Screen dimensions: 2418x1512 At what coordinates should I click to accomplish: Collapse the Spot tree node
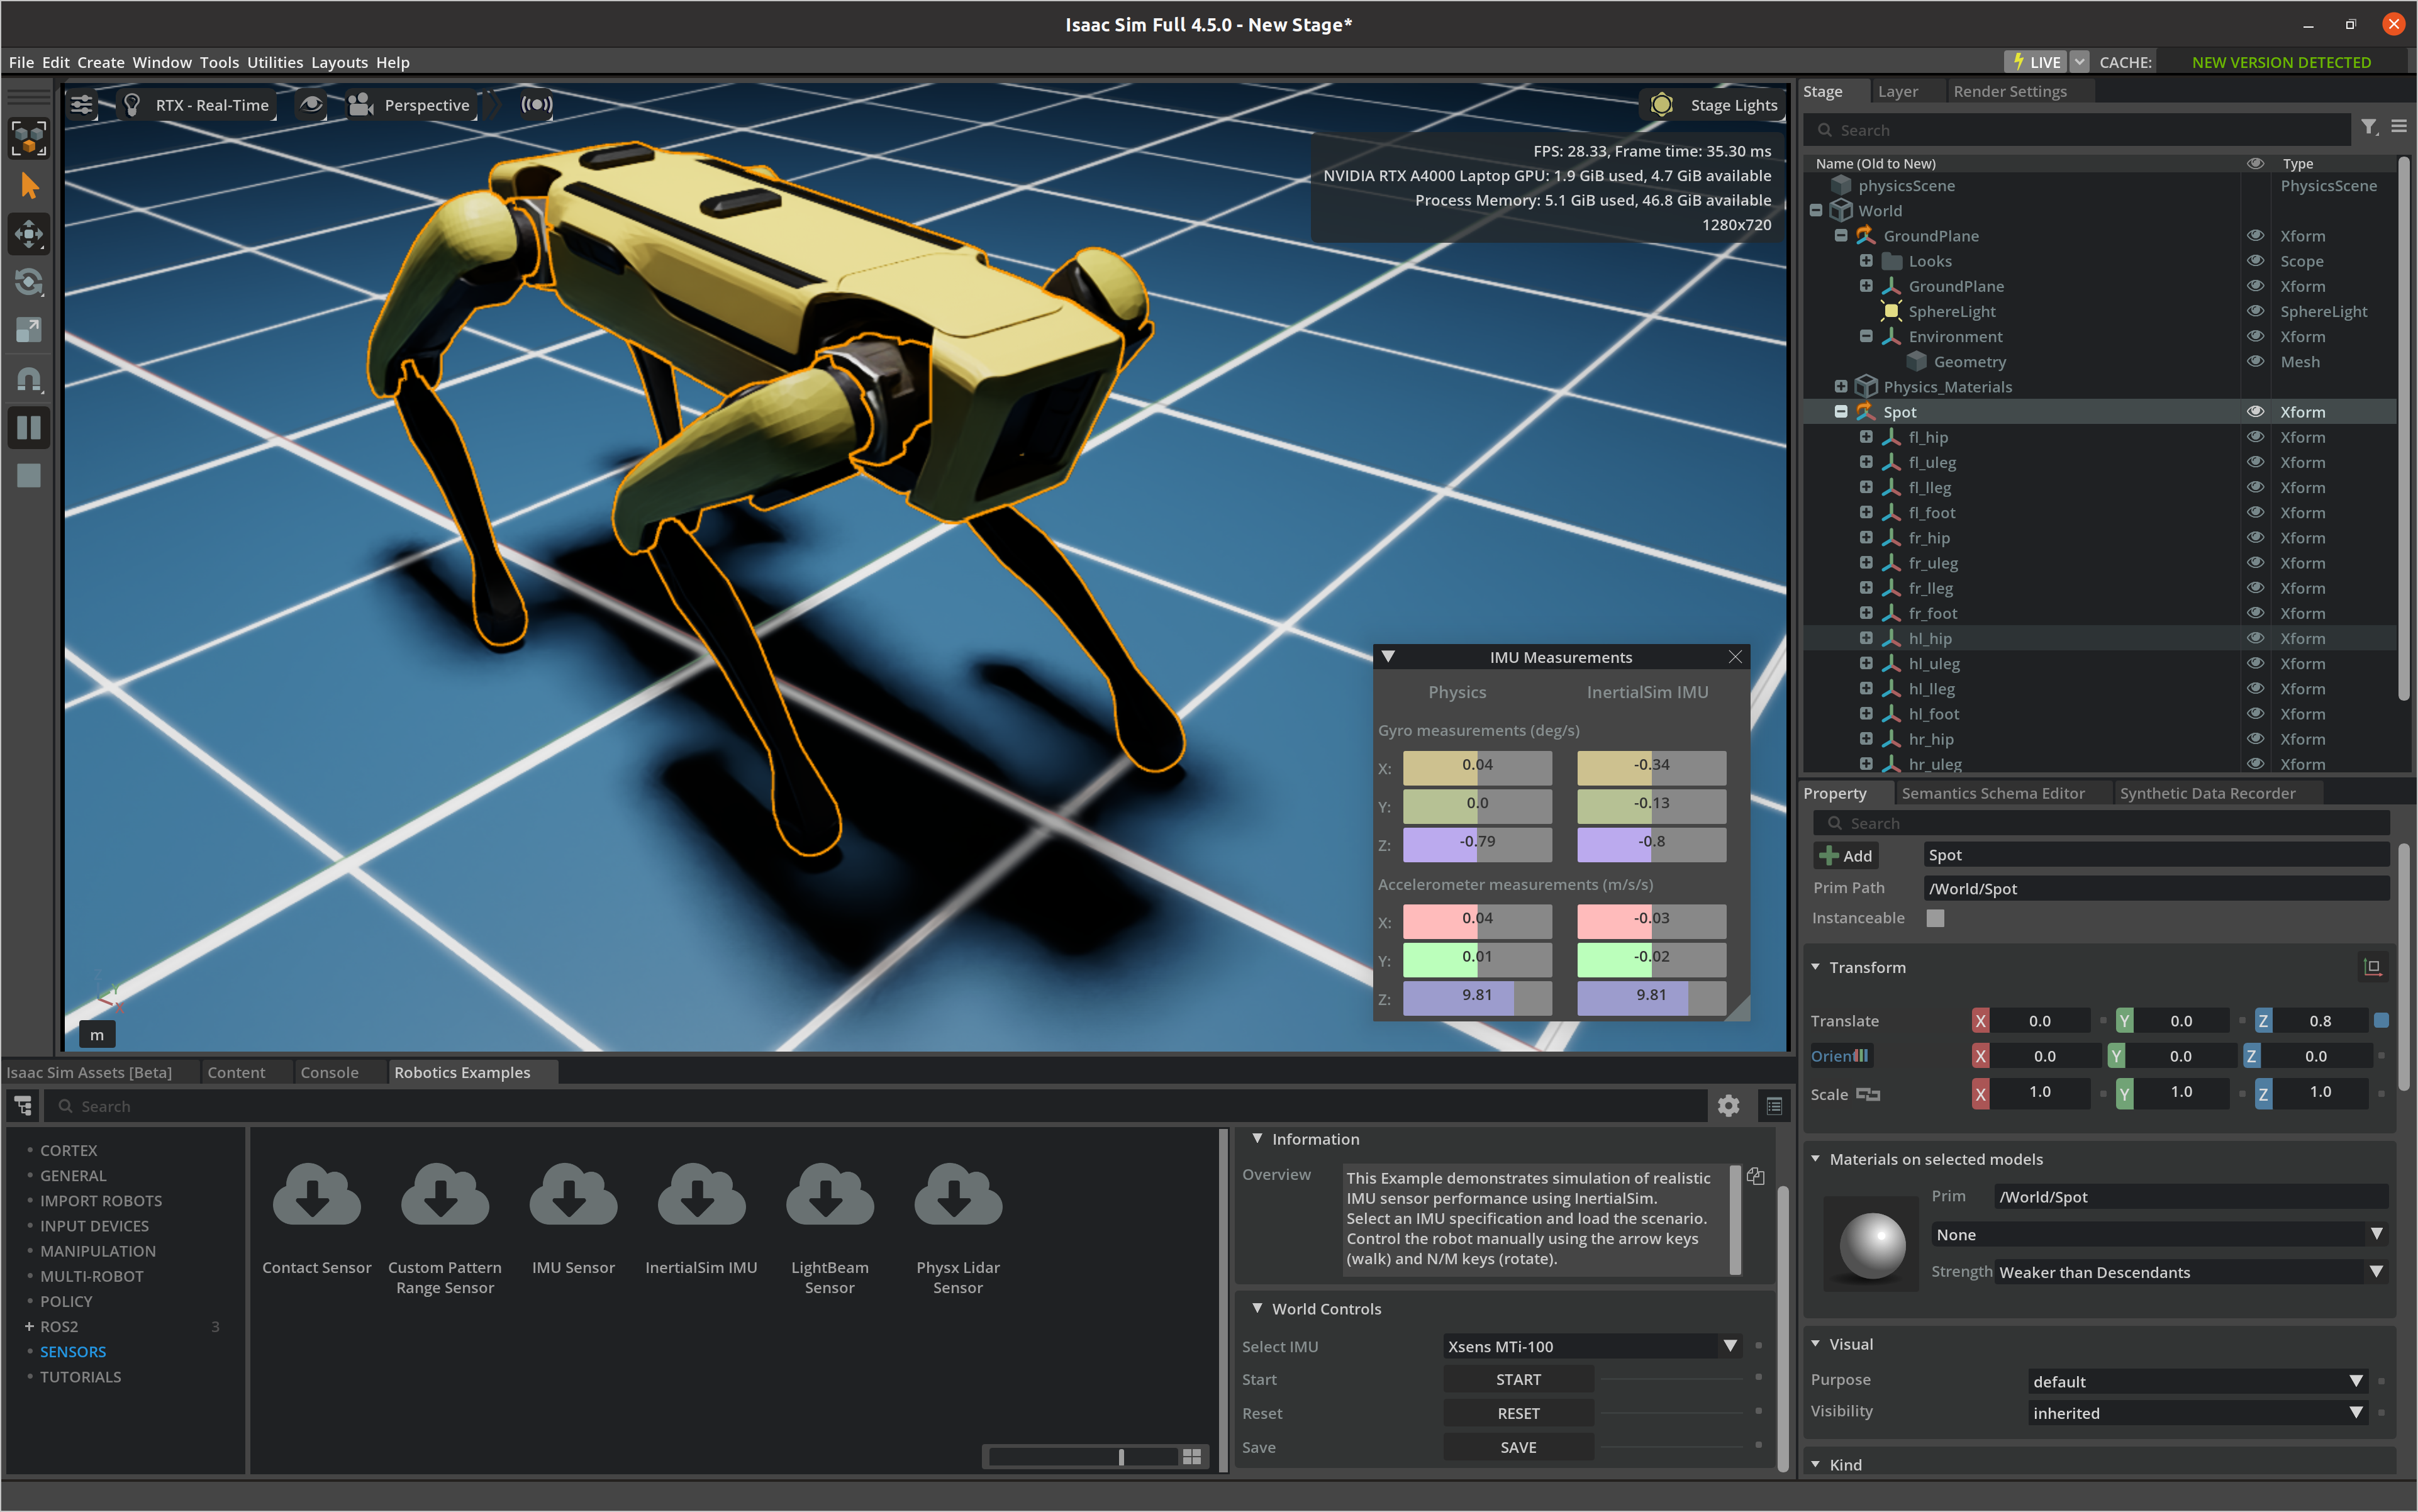pos(1841,411)
